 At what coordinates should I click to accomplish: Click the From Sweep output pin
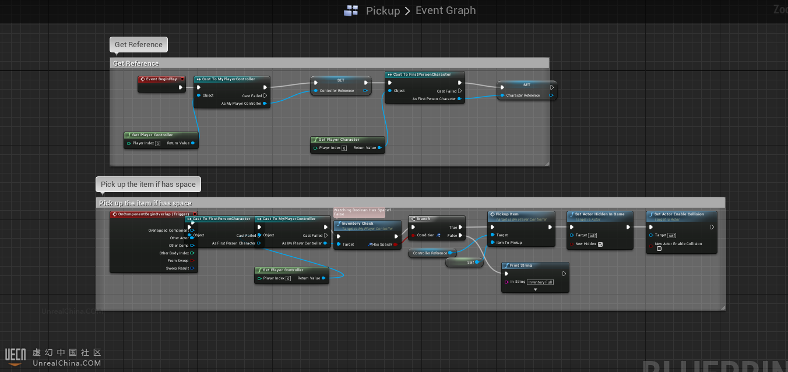coord(192,261)
